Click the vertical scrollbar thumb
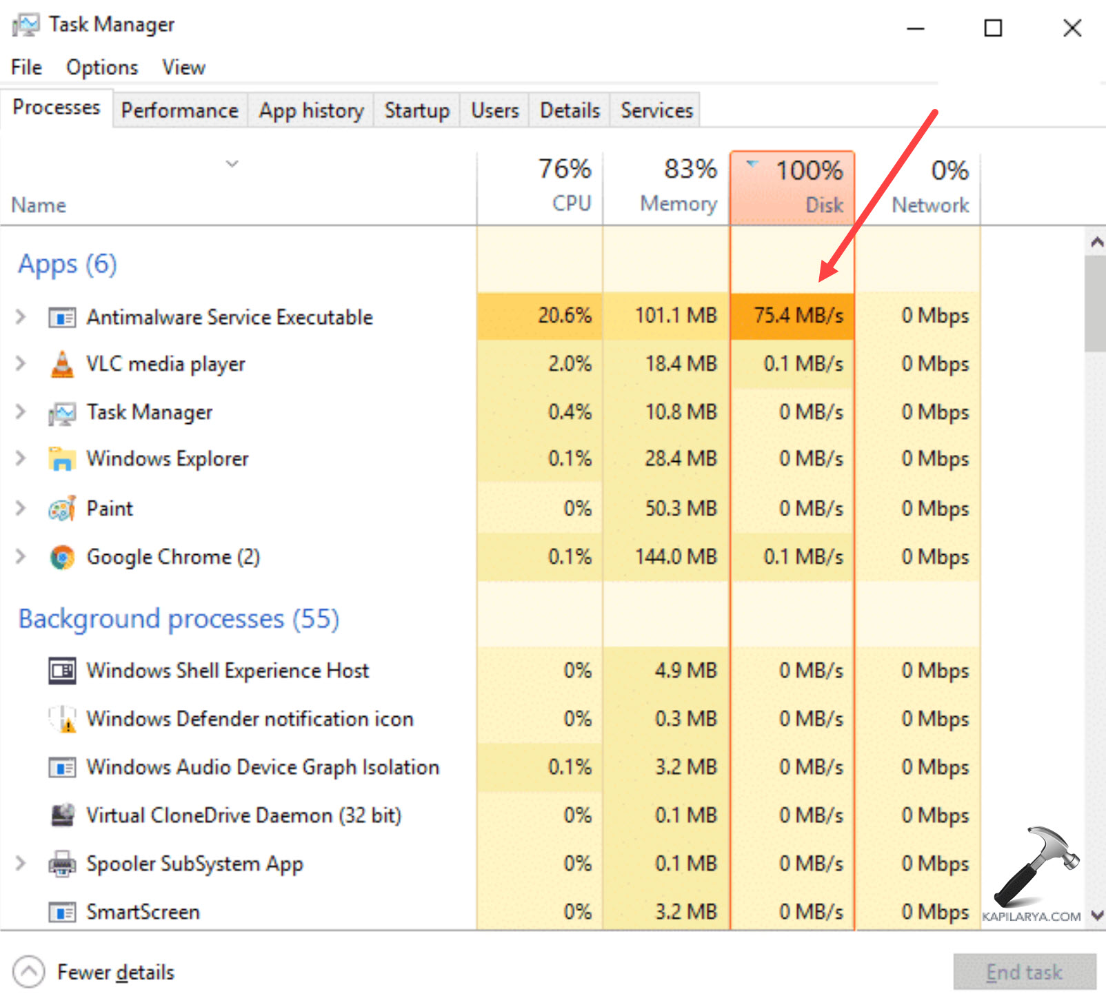Screen dimensions: 1106x1007 coord(1096,304)
